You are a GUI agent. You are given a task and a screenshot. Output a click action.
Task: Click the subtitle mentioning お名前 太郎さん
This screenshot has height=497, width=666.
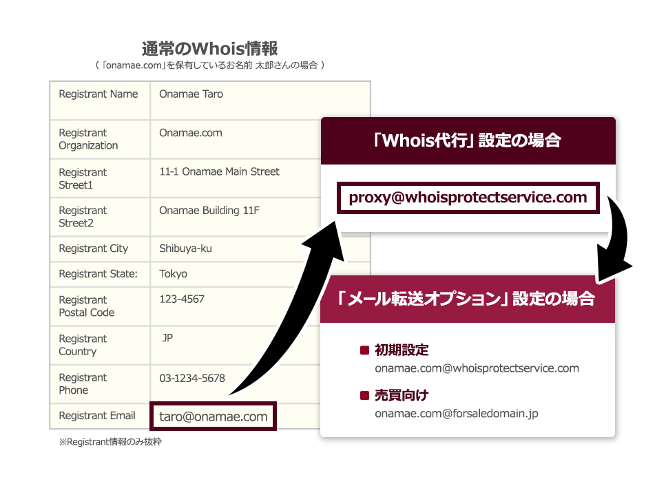click(x=210, y=65)
